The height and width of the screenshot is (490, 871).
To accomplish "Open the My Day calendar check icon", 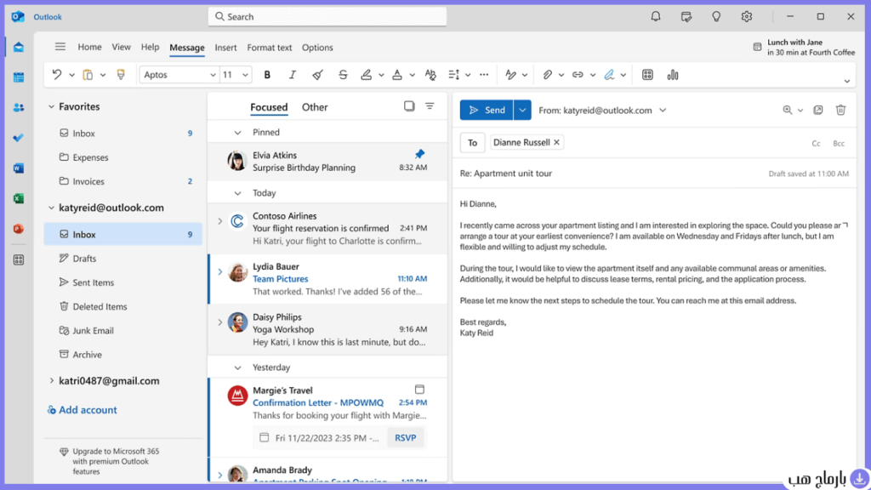I will tap(686, 17).
